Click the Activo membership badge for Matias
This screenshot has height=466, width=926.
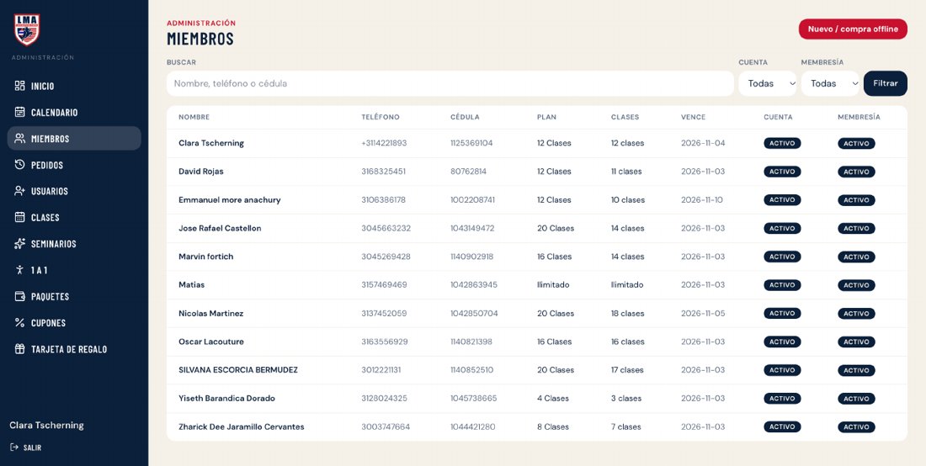(x=856, y=285)
